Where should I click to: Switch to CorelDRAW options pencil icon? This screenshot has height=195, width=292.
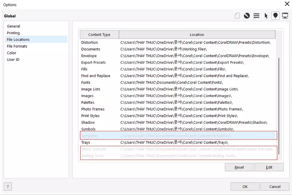(x=247, y=16)
